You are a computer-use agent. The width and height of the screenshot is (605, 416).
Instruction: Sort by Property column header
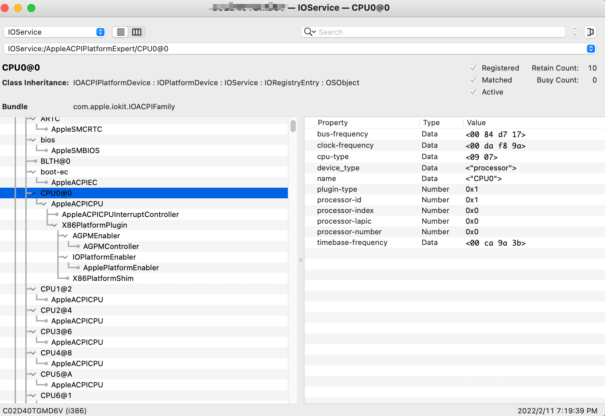(333, 122)
